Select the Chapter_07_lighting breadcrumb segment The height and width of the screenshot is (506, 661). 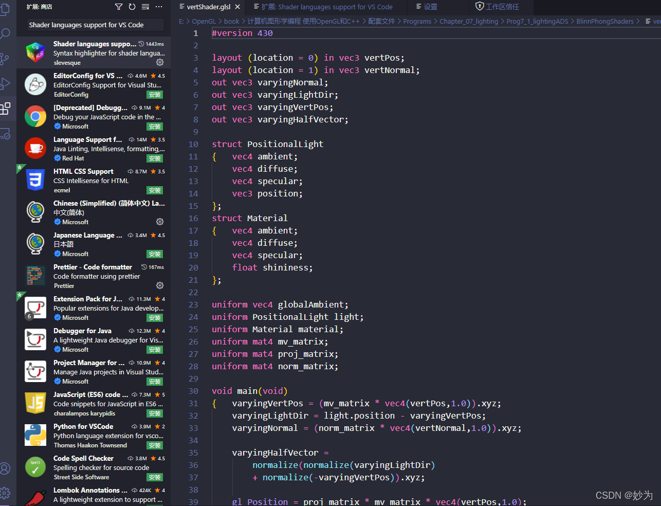click(469, 21)
